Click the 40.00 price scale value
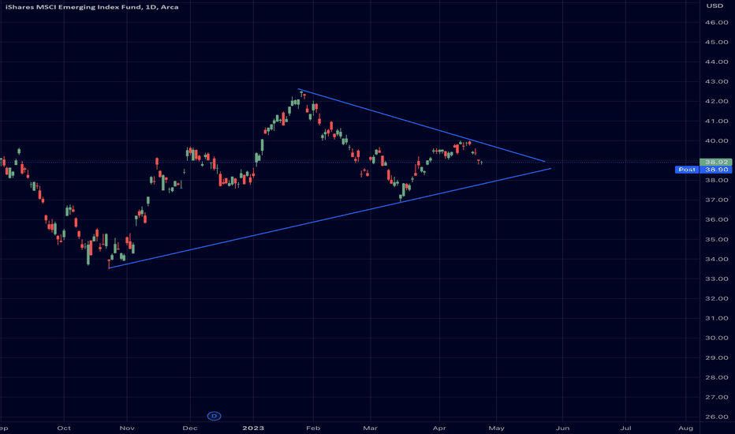This screenshot has width=735, height=434. [717, 140]
